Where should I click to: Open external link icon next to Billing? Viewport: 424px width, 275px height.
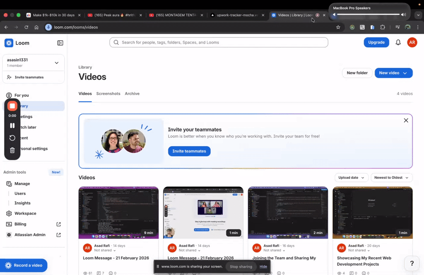pyautogui.click(x=58, y=224)
